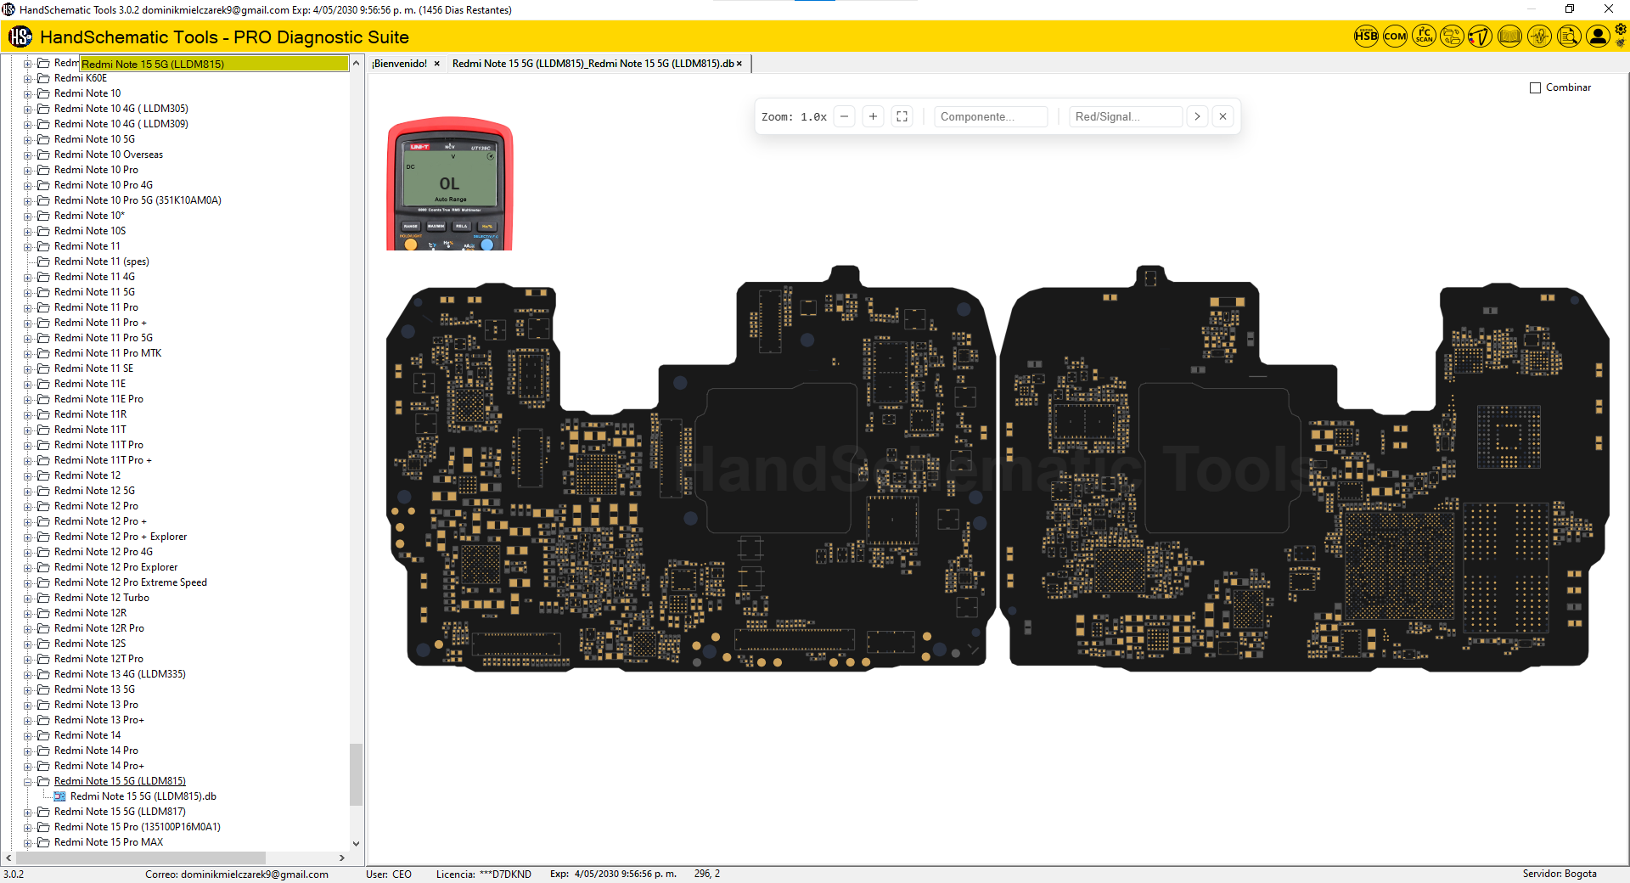This screenshot has height=883, width=1630.
Task: Select Redmi Note 11 SE folder
Action: 93,368
